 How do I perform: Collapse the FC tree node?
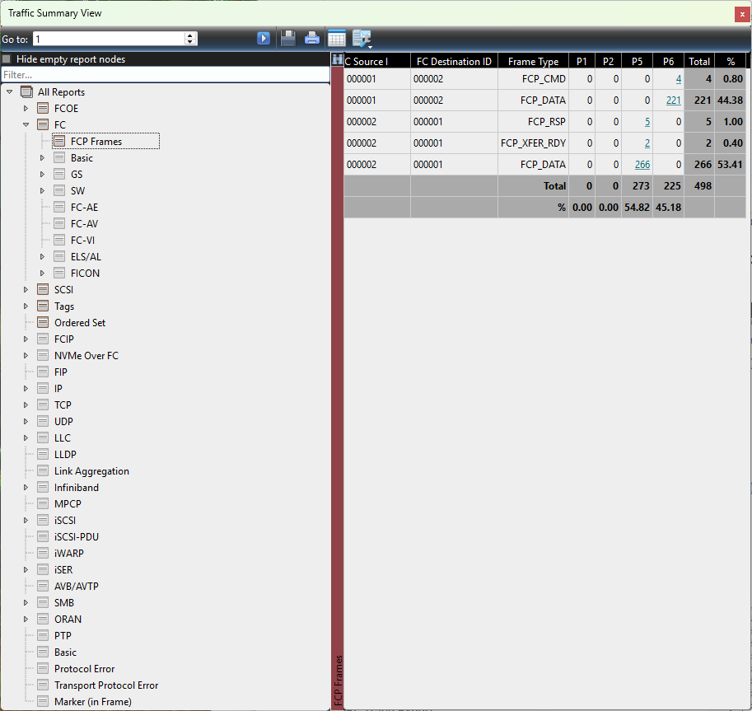tap(26, 124)
